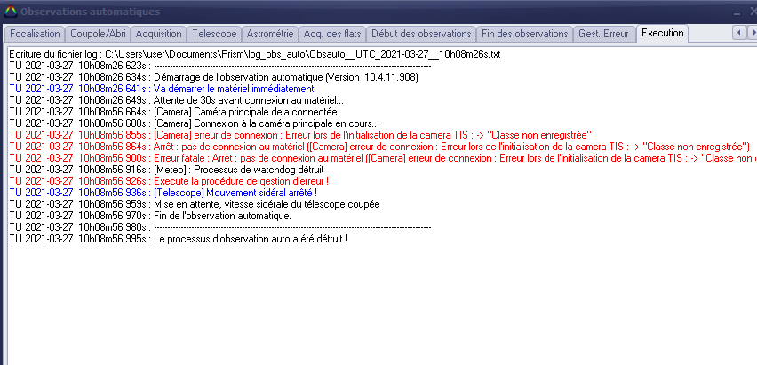Select the Execution tab

[x=663, y=34]
